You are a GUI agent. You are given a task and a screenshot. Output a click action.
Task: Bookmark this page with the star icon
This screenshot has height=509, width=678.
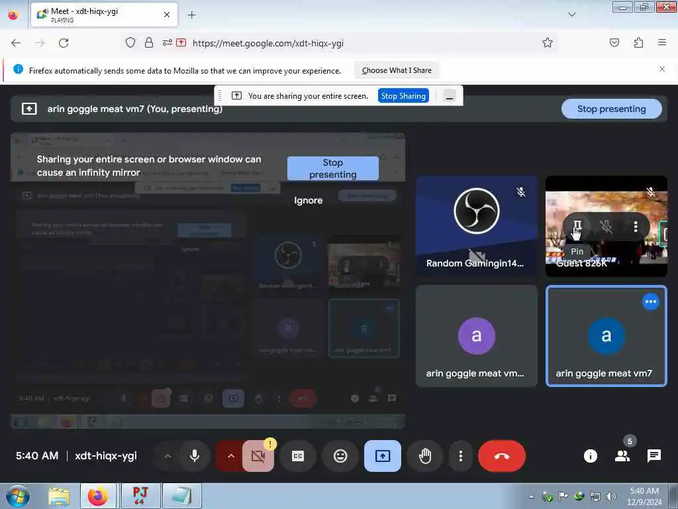click(x=548, y=43)
